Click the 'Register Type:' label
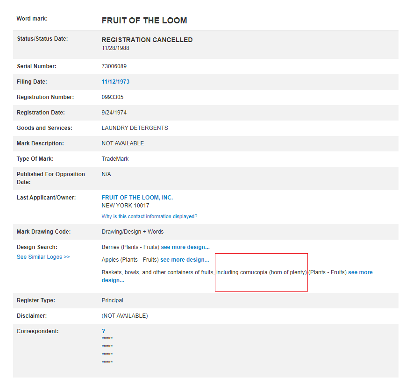406x385 pixels. (x=36, y=300)
